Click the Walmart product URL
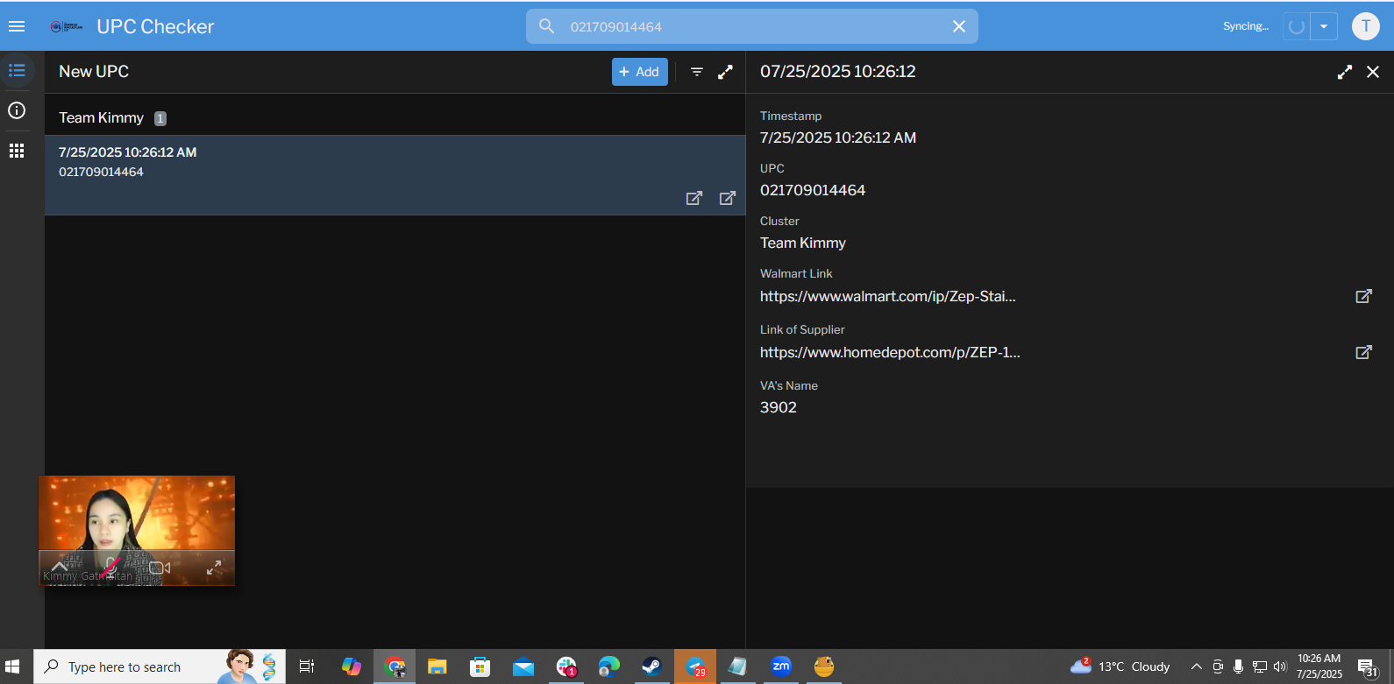Screen dimensions: 1394x684 pyautogui.click(x=887, y=296)
